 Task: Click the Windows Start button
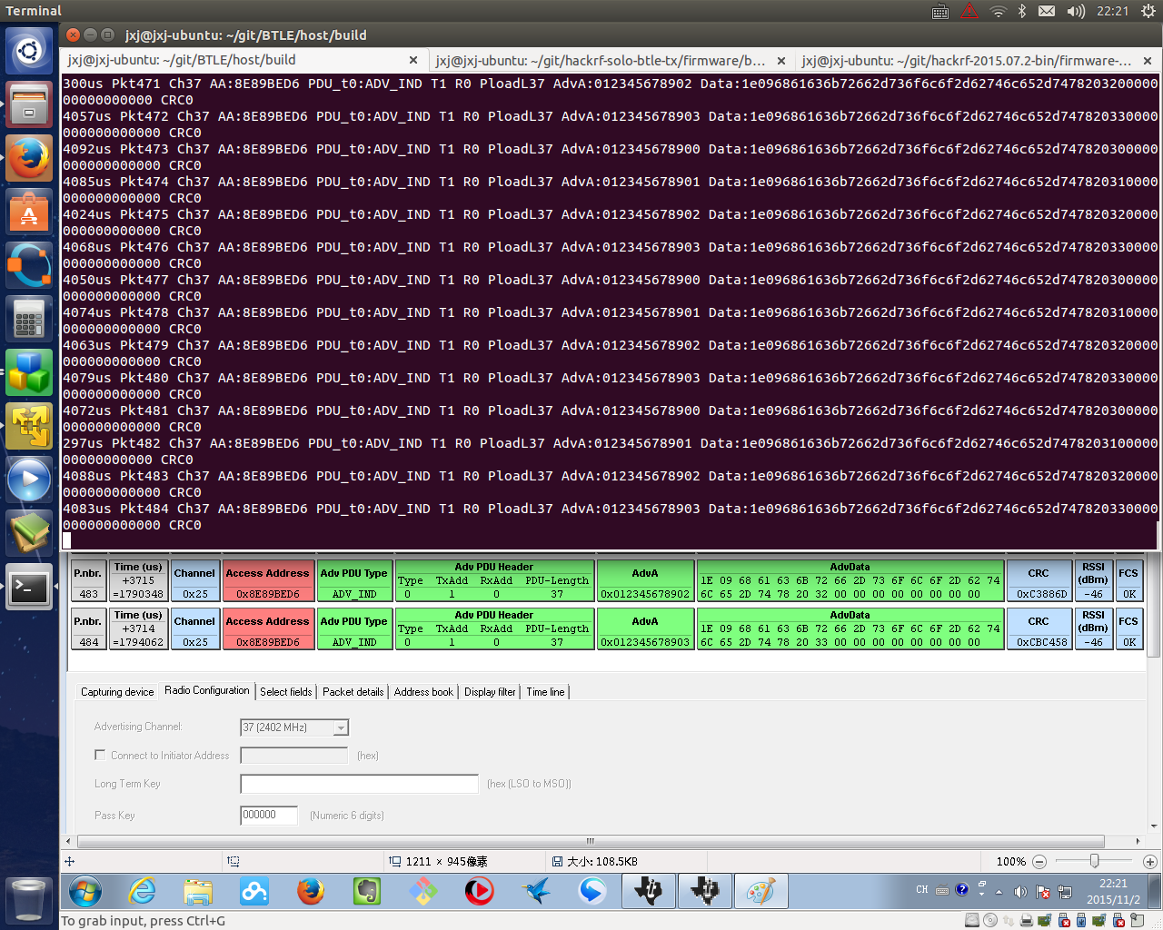[x=84, y=892]
